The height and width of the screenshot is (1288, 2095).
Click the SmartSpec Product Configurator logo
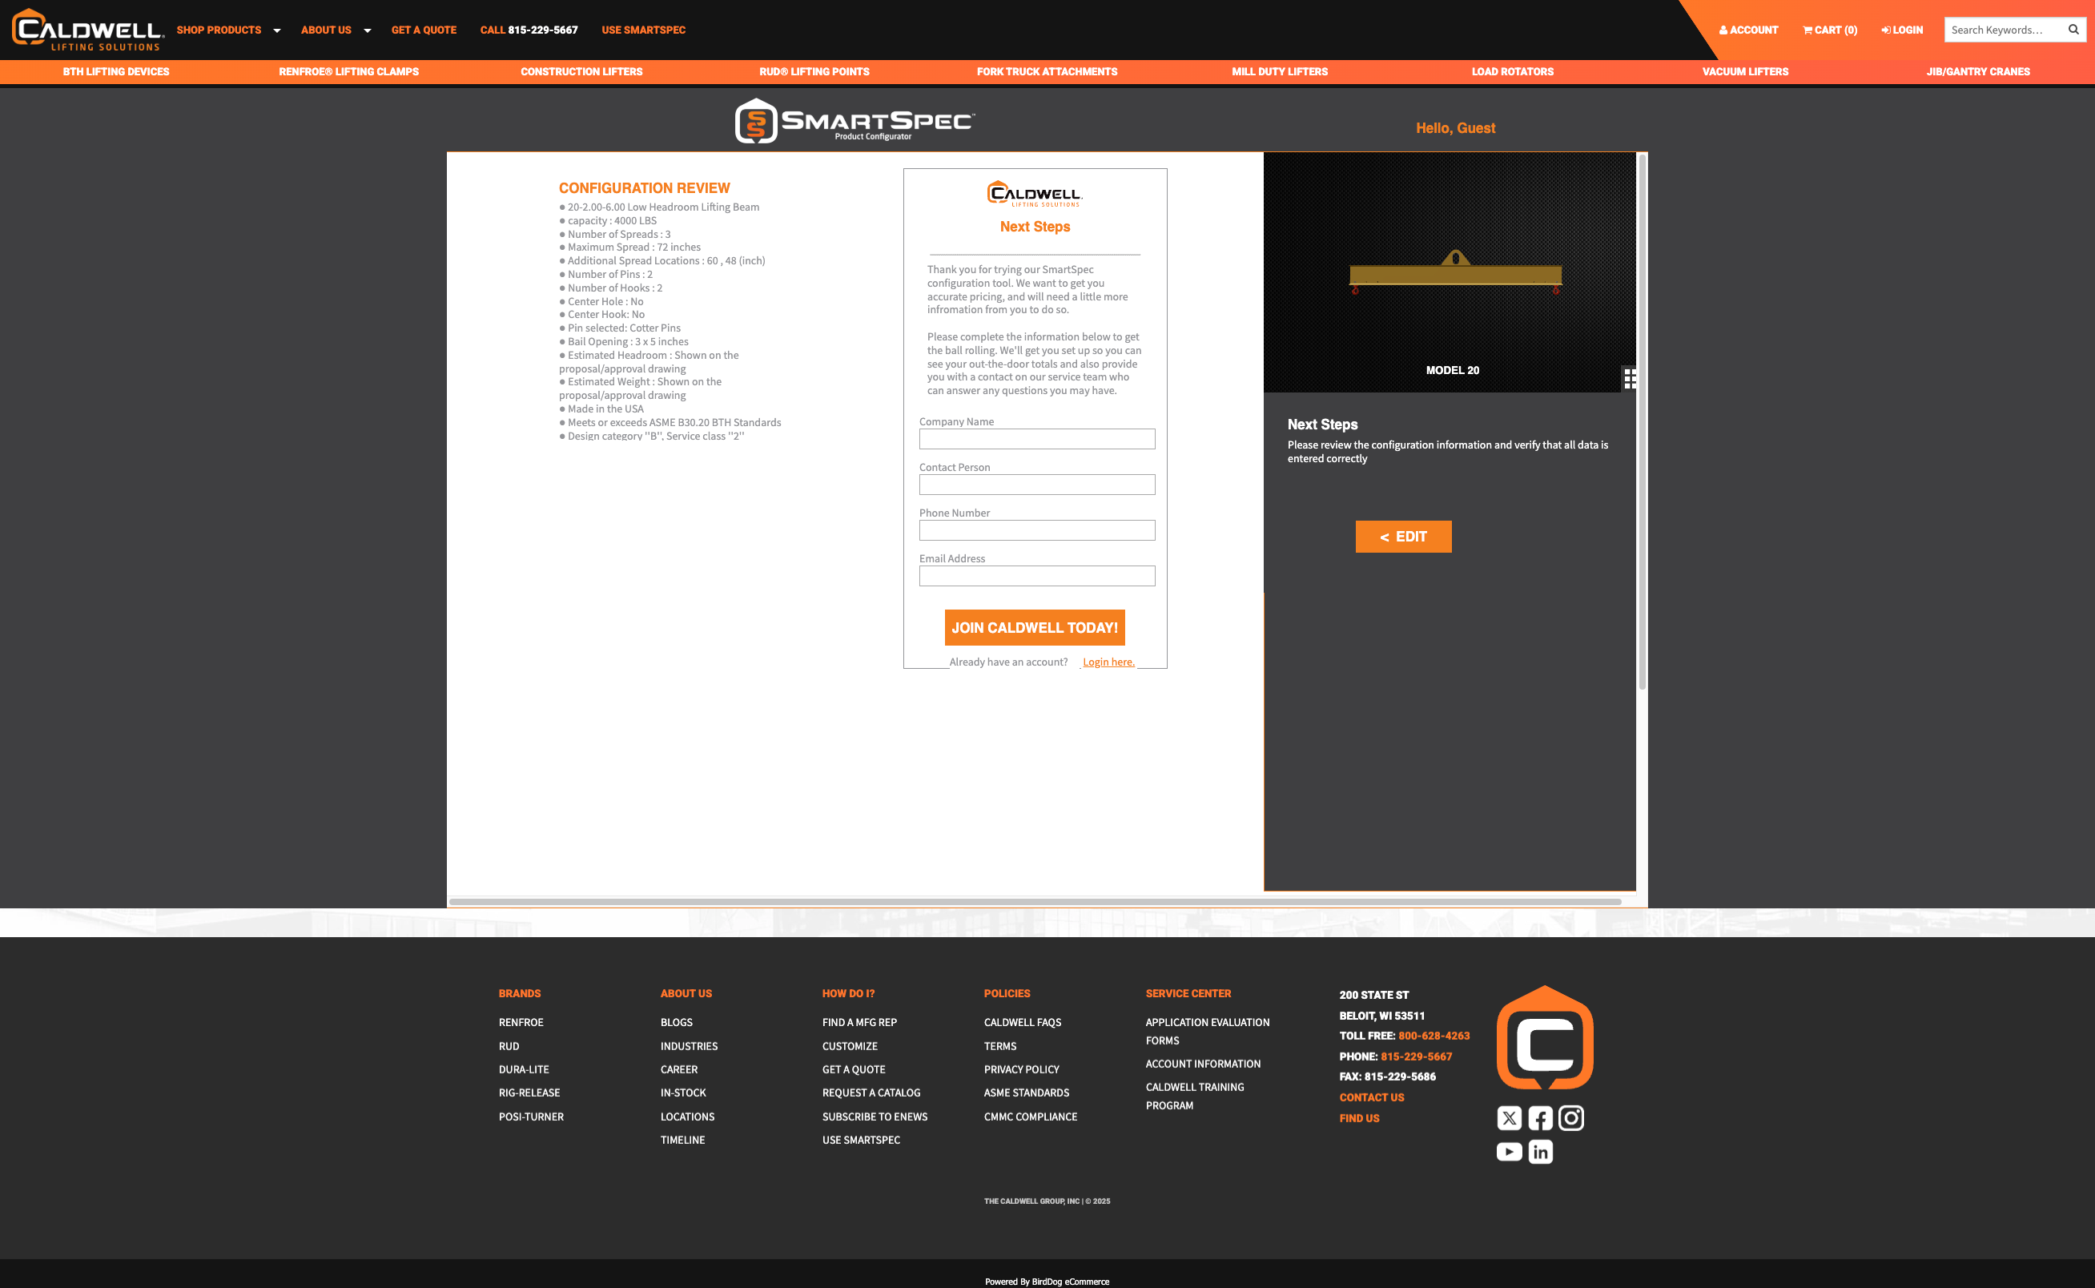854,122
